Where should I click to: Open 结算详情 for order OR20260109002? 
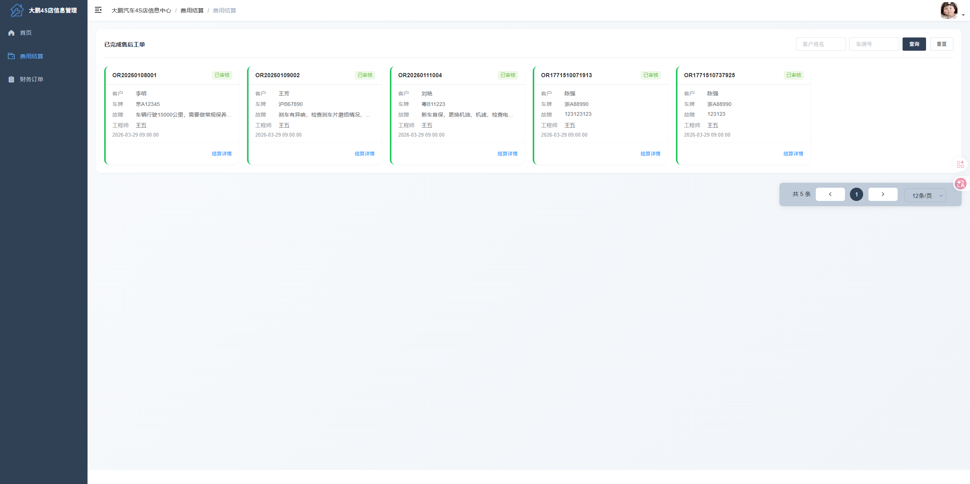(365, 154)
